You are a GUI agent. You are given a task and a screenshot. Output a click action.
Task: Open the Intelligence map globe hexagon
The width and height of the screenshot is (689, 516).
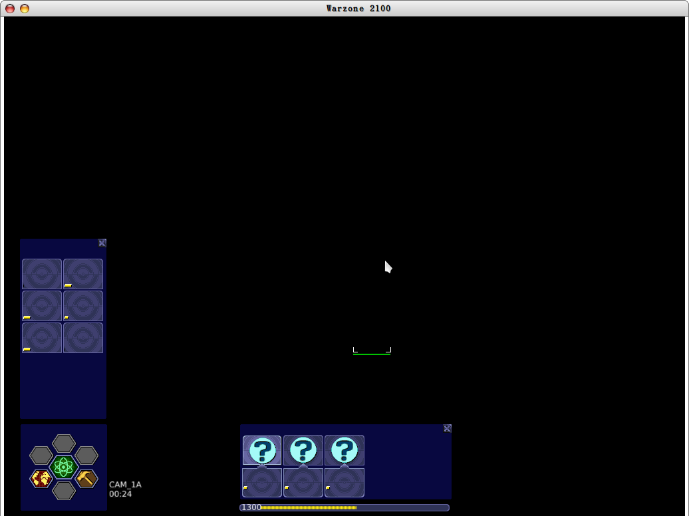(41, 479)
